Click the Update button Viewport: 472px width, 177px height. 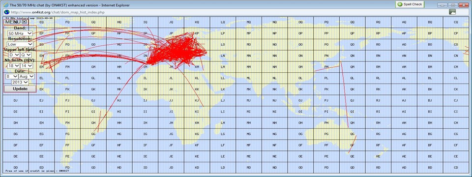(20, 89)
